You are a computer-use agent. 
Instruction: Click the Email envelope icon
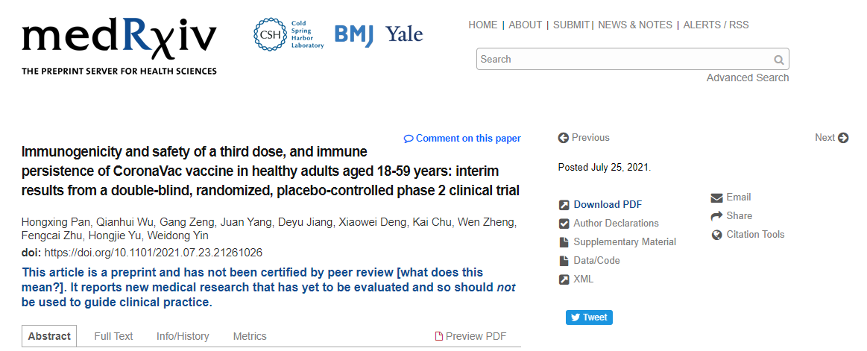tap(716, 197)
